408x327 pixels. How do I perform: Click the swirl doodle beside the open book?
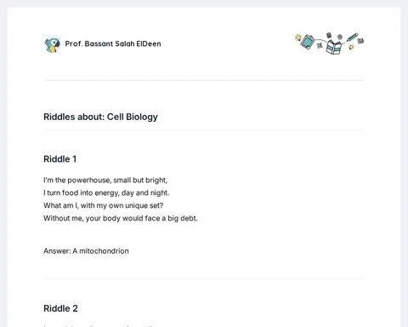coord(320,45)
